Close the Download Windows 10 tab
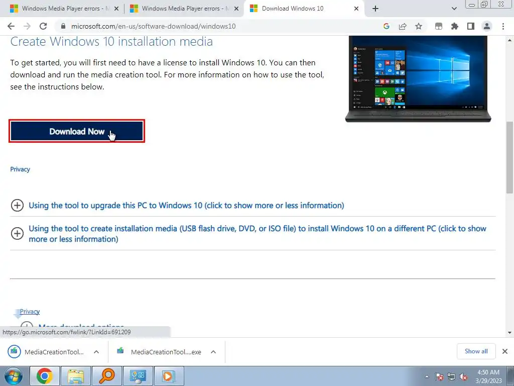The width and height of the screenshot is (514, 386). tap(356, 9)
